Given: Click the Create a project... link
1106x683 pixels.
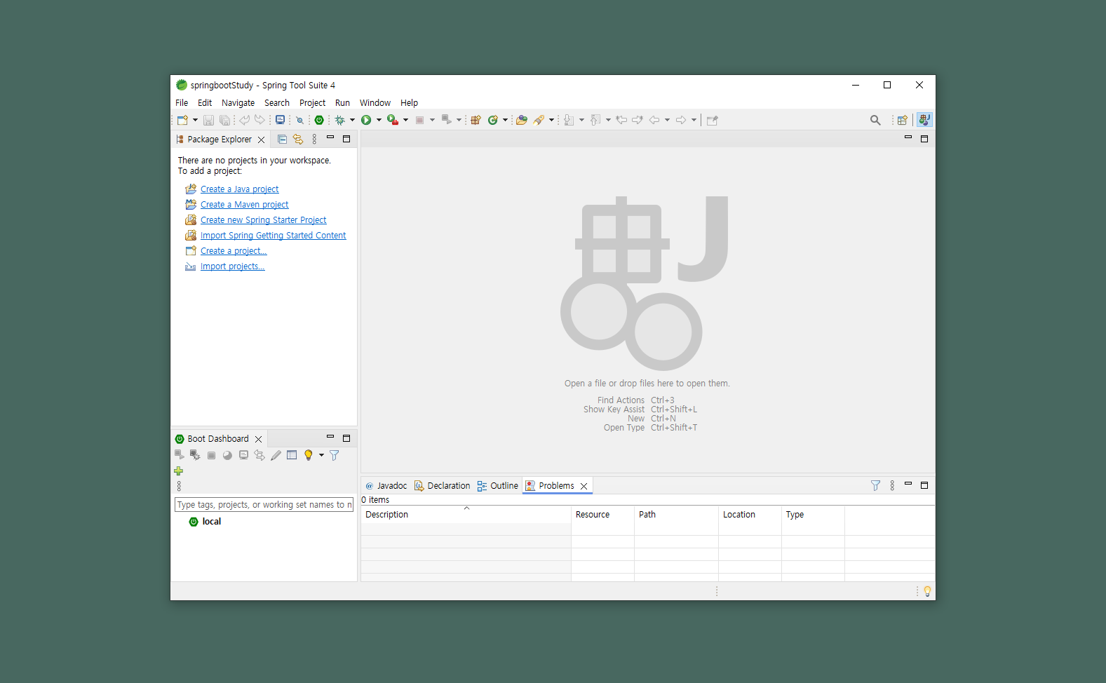Looking at the screenshot, I should tap(234, 251).
